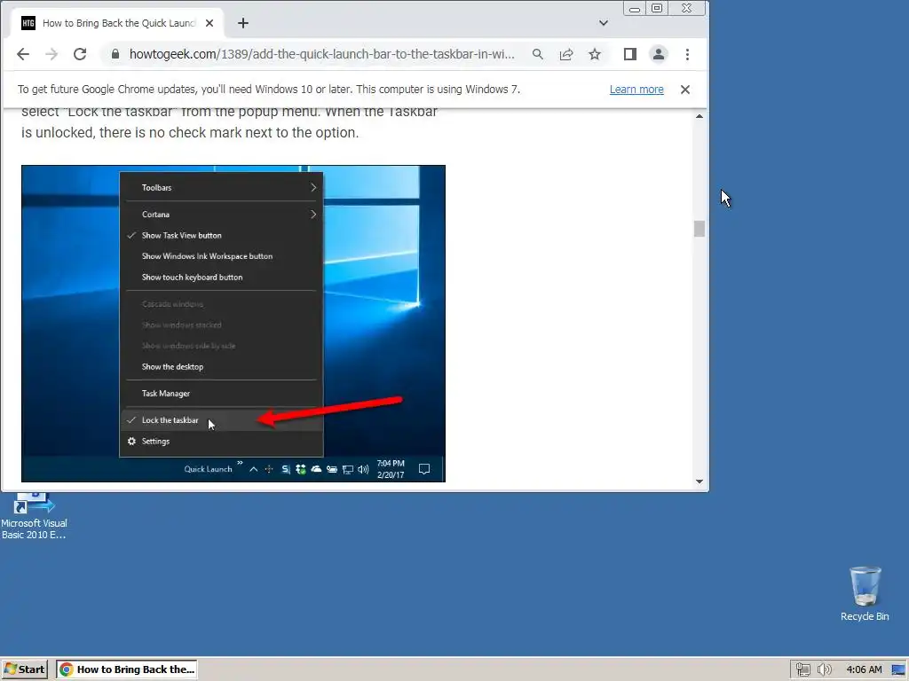909x681 pixels.
Task: Dismiss the Chrome update notification bar
Action: (685, 90)
